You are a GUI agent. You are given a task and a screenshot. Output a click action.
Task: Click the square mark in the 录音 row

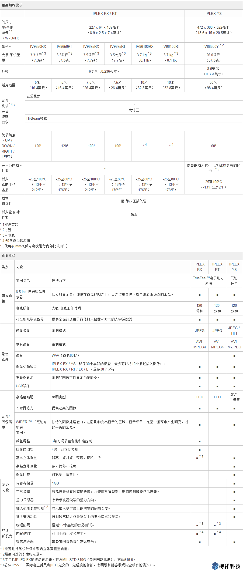(x=234, y=356)
